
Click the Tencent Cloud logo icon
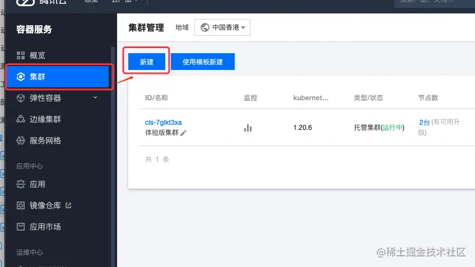click(x=25, y=2)
